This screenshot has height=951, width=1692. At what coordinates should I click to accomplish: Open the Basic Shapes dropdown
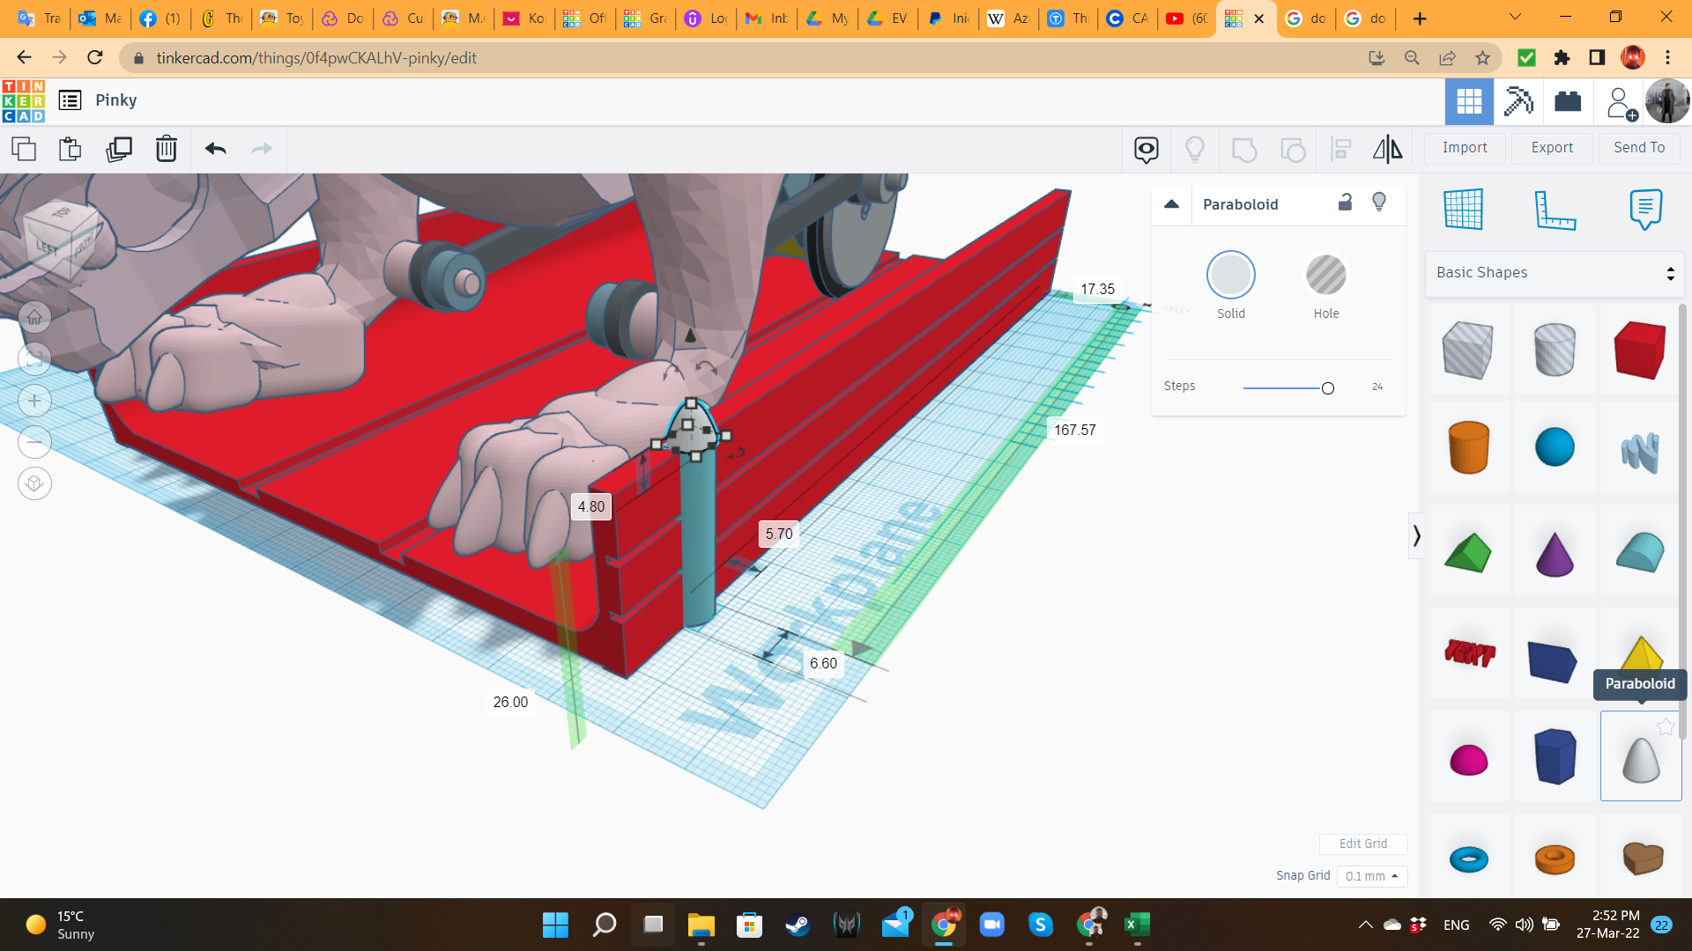[x=1555, y=273]
